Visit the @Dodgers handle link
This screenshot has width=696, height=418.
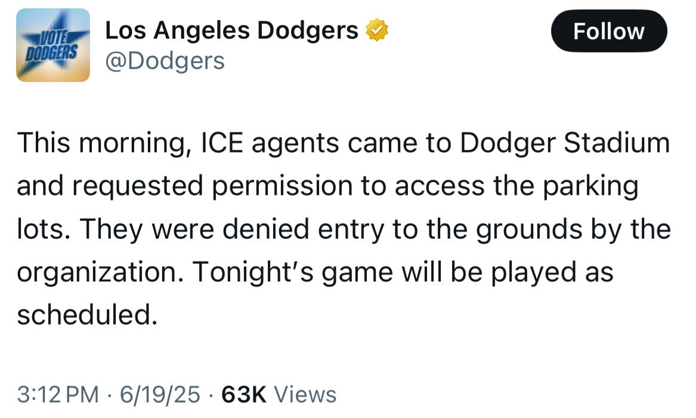point(165,61)
